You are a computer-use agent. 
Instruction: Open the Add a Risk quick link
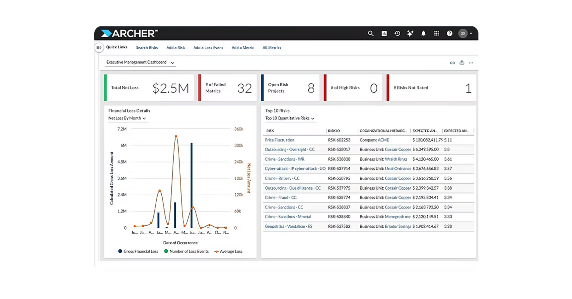(x=176, y=48)
